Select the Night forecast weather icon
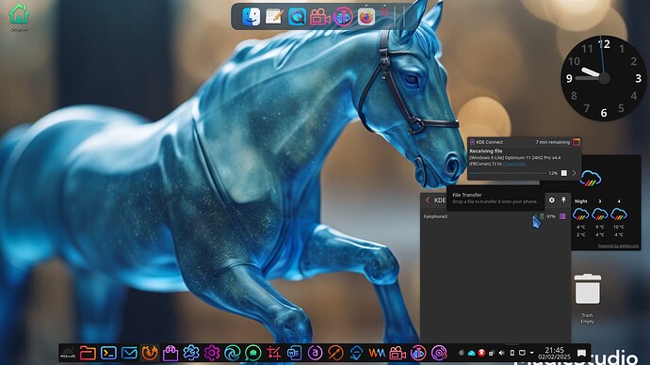Image resolution: width=650 pixels, height=365 pixels. tap(581, 214)
